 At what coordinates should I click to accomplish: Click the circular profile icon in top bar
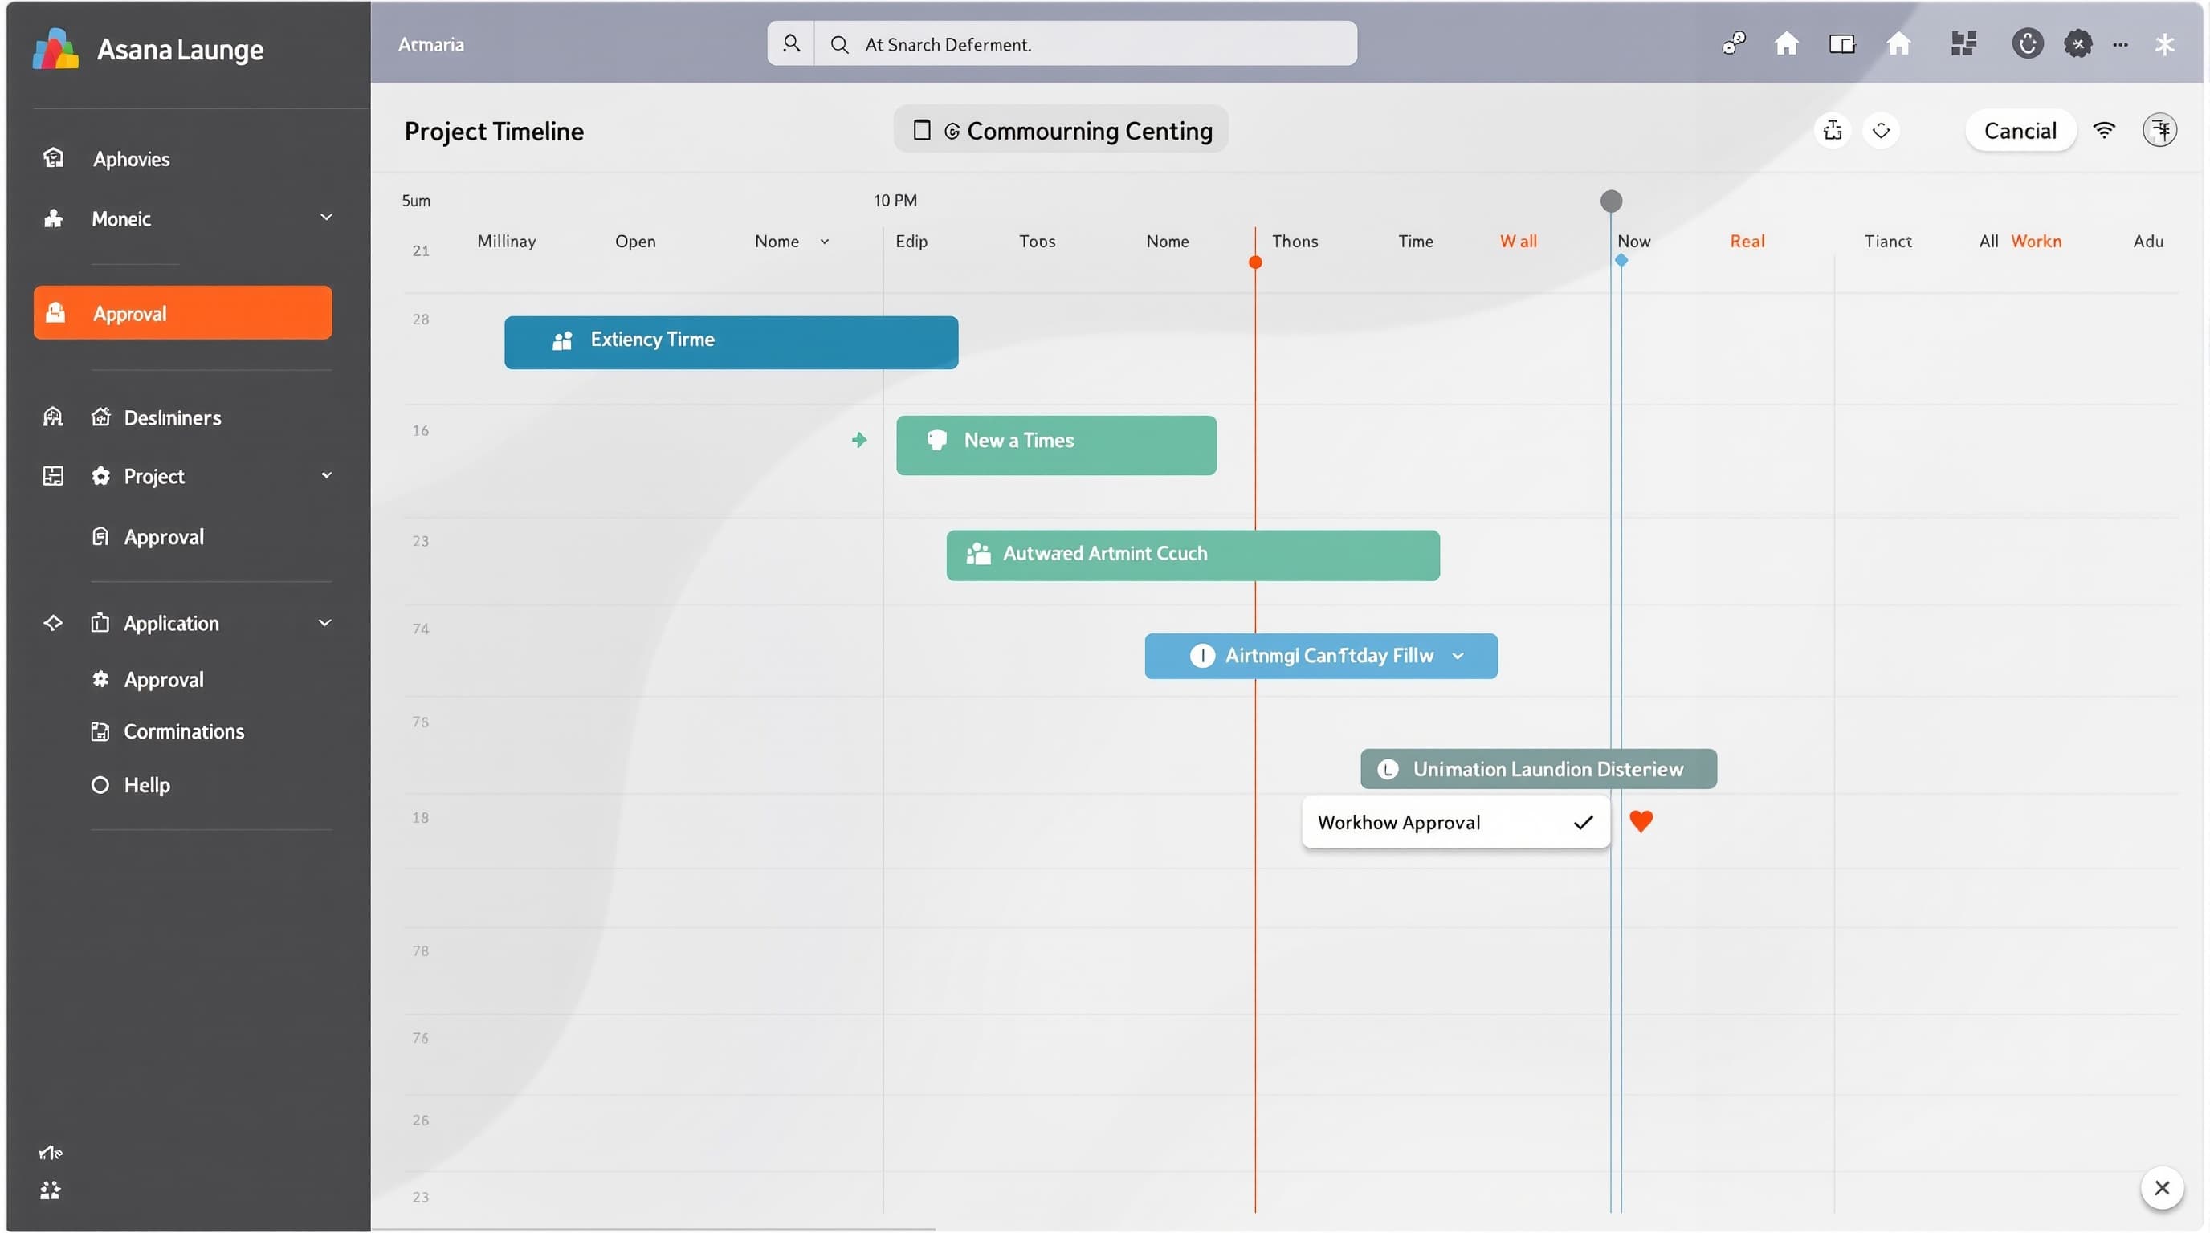pos(2027,43)
